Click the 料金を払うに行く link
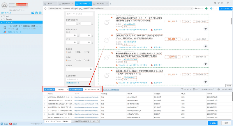 (x=17, y=10)
